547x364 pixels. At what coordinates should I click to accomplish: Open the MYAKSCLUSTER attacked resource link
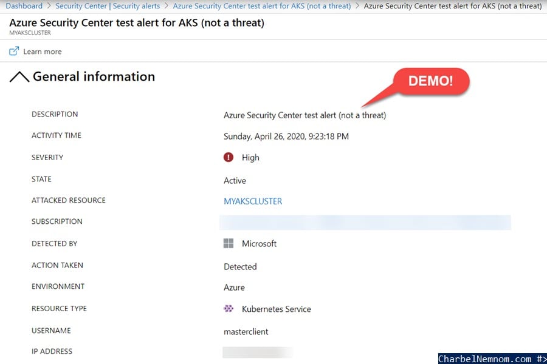[x=253, y=201]
